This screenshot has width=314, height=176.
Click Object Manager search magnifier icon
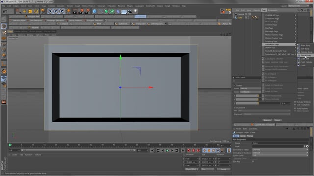[298, 10]
